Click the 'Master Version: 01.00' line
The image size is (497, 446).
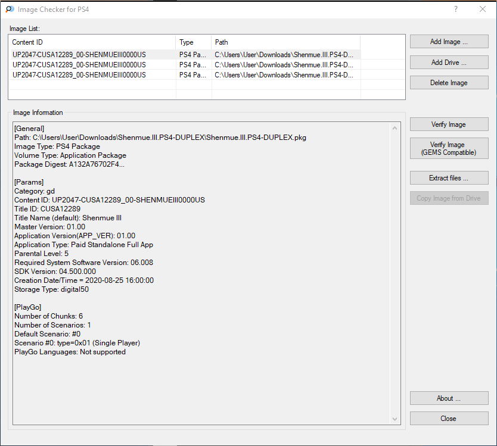click(50, 227)
